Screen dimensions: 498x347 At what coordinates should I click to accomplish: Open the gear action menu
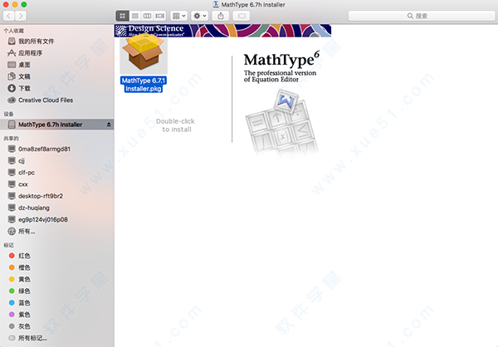click(200, 16)
